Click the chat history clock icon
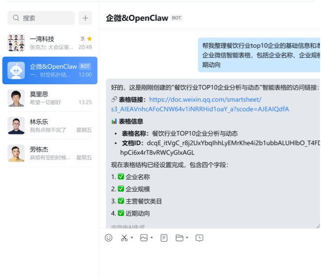Viewport: 321px width, 278px height. (199, 238)
